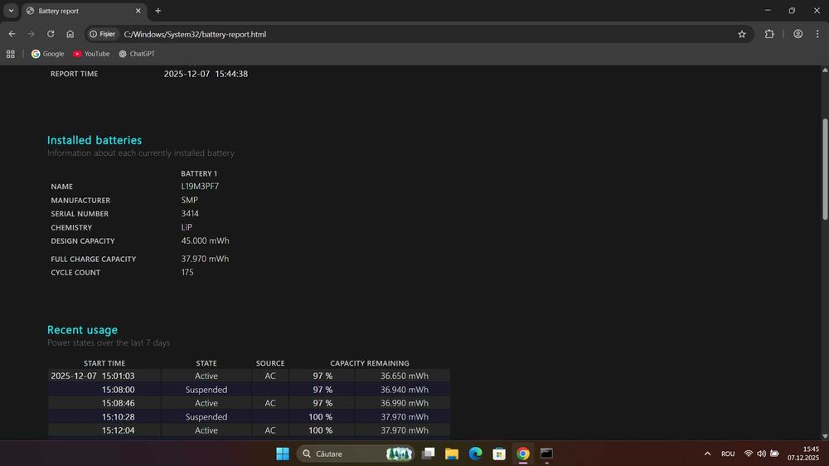
Task: Open the Windows Start menu
Action: point(283,454)
